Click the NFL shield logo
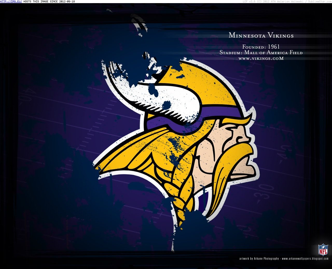332x269 pixels. pos(323,250)
